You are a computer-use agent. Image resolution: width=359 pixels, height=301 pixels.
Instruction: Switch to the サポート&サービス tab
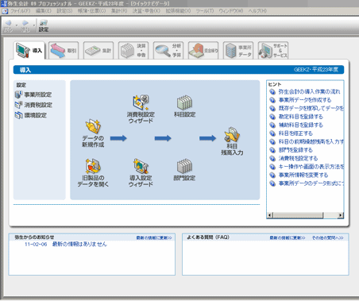tap(273, 50)
